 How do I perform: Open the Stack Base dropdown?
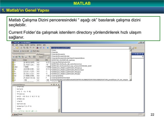point(46,57)
